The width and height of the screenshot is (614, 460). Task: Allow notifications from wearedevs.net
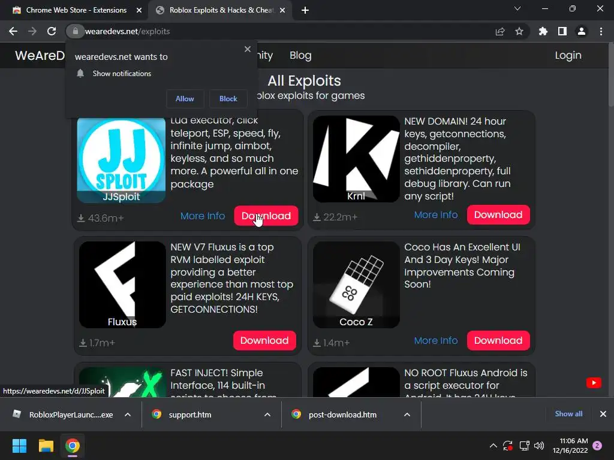pos(185,99)
